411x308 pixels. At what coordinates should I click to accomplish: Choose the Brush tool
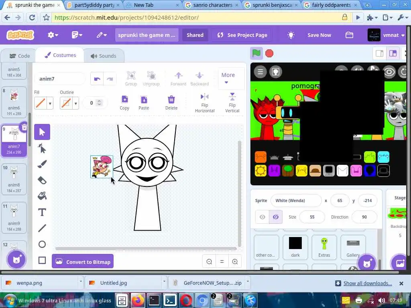pyautogui.click(x=42, y=164)
